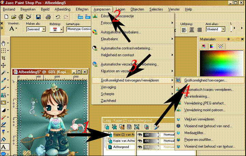Image resolution: width=246 pixels, height=156 pixels.
Task: Select the Text tool A icon
Action: tap(3, 147)
